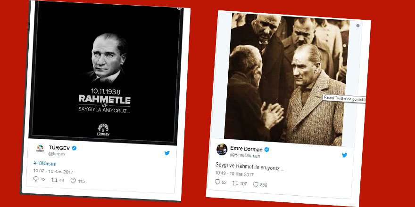Image resolution: width=415 pixels, height=207 pixels.
Task: Like the TÜRGEV tweet with heart icon
Action: pyautogui.click(x=73, y=181)
